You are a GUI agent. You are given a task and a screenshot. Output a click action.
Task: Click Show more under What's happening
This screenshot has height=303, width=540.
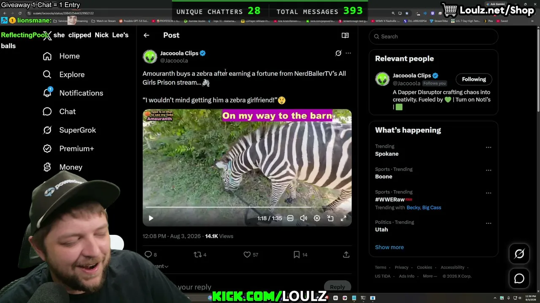(389, 247)
